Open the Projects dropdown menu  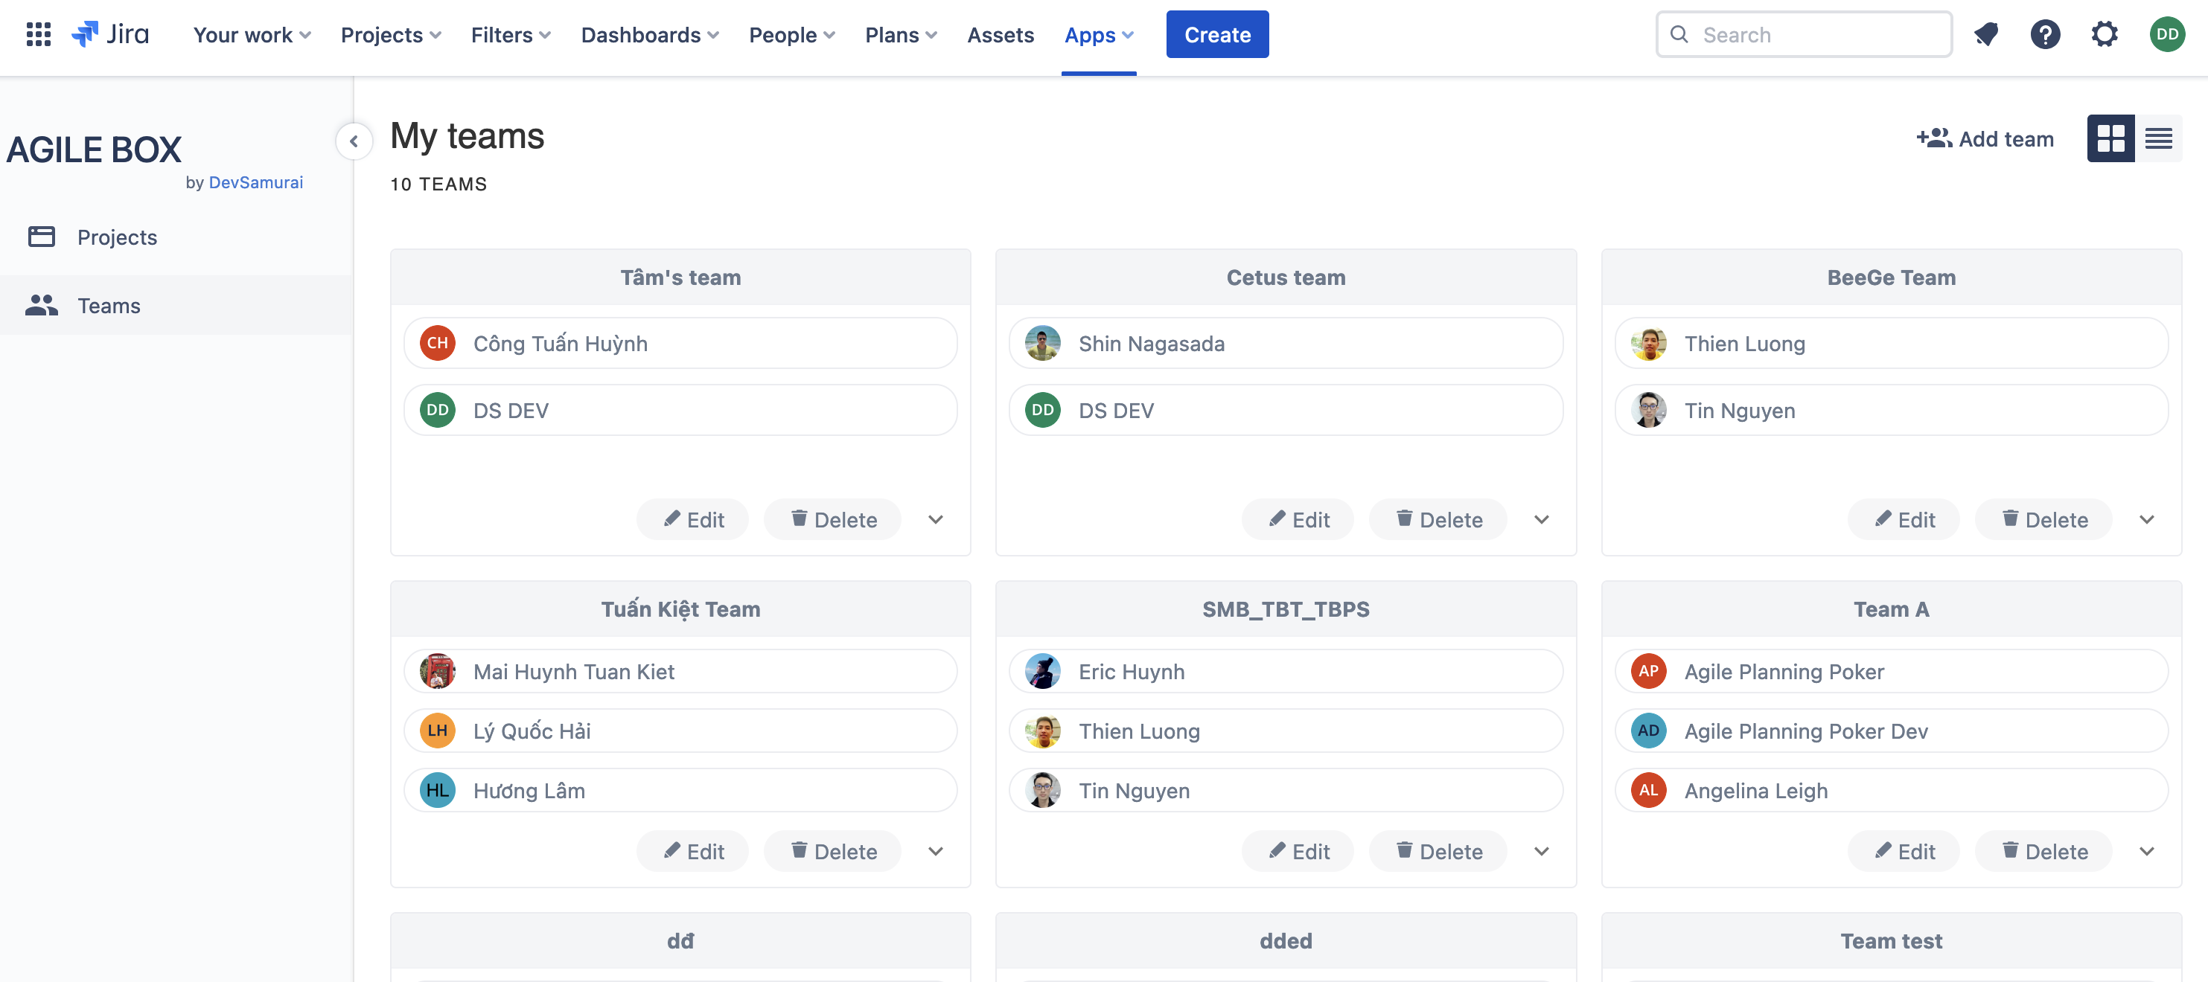(391, 34)
